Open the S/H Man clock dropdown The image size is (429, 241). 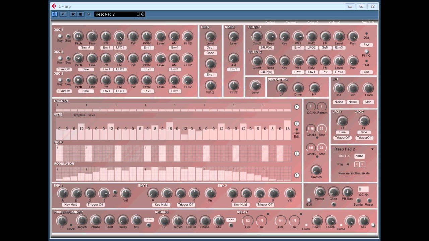point(368,102)
